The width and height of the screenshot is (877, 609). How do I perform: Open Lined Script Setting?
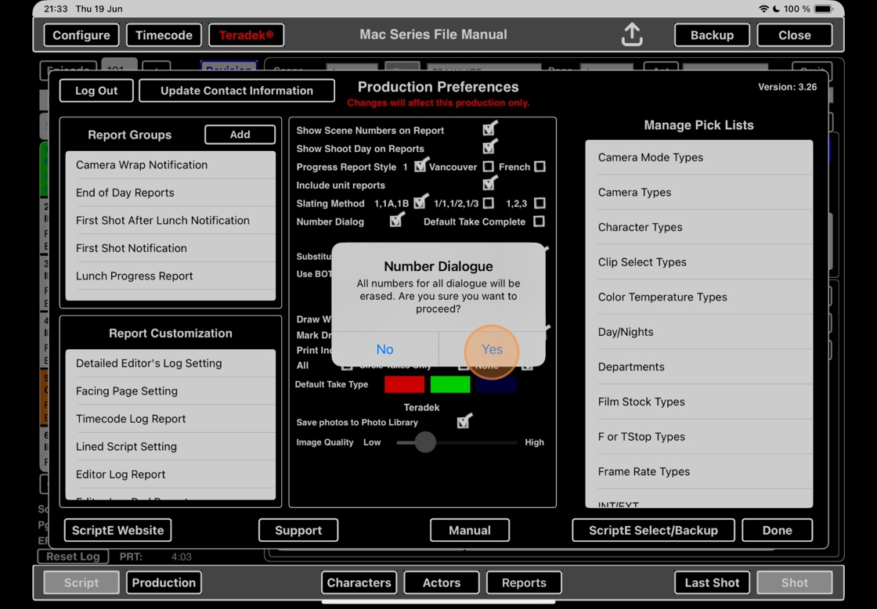(171, 446)
